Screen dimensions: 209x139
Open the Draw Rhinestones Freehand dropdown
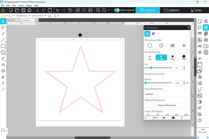point(167,94)
